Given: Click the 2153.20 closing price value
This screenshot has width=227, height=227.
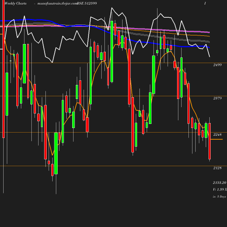Looking at the screenshot, I should tap(220, 183).
